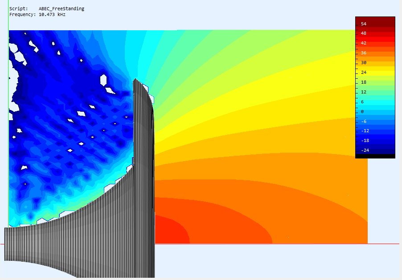Select the 6 value in color legend
Image resolution: width=402 pixels, height=280 pixels.
[x=362, y=101]
